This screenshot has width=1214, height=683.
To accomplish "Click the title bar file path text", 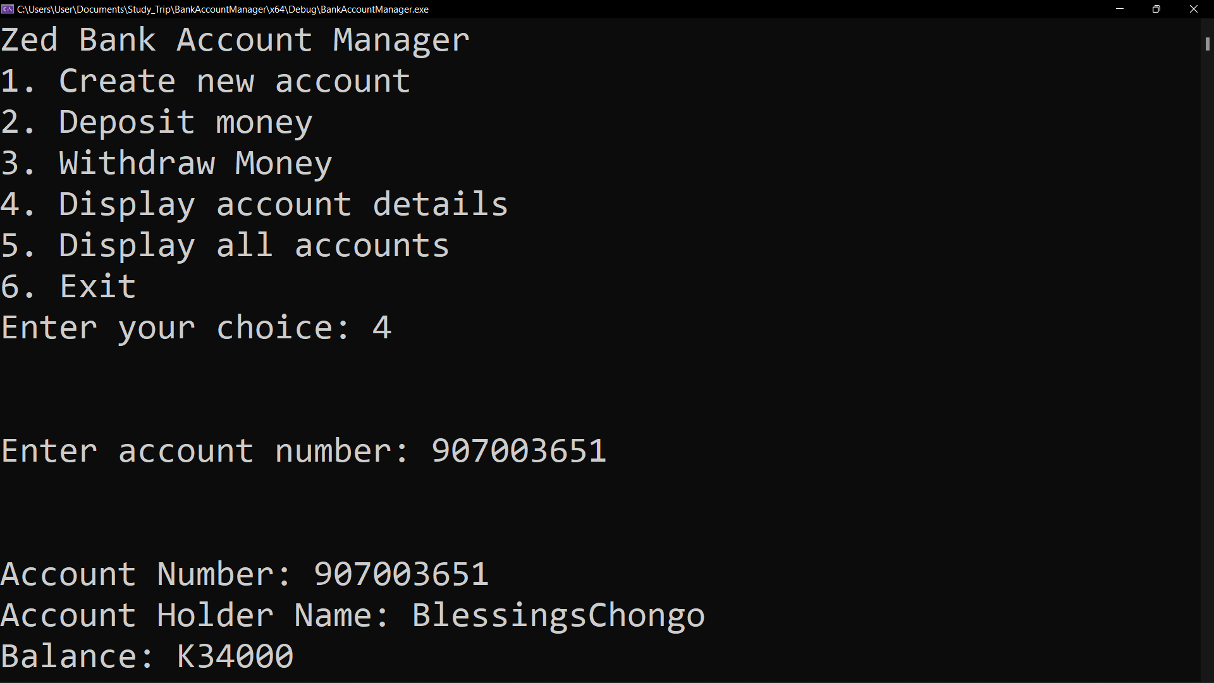I will (x=223, y=9).
